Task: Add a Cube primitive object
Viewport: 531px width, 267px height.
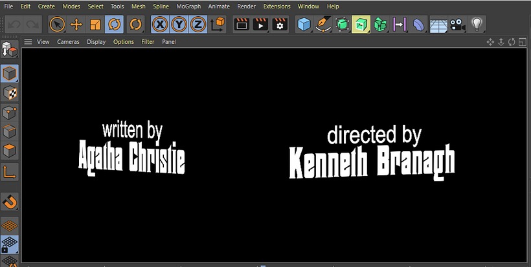Action: [x=304, y=25]
